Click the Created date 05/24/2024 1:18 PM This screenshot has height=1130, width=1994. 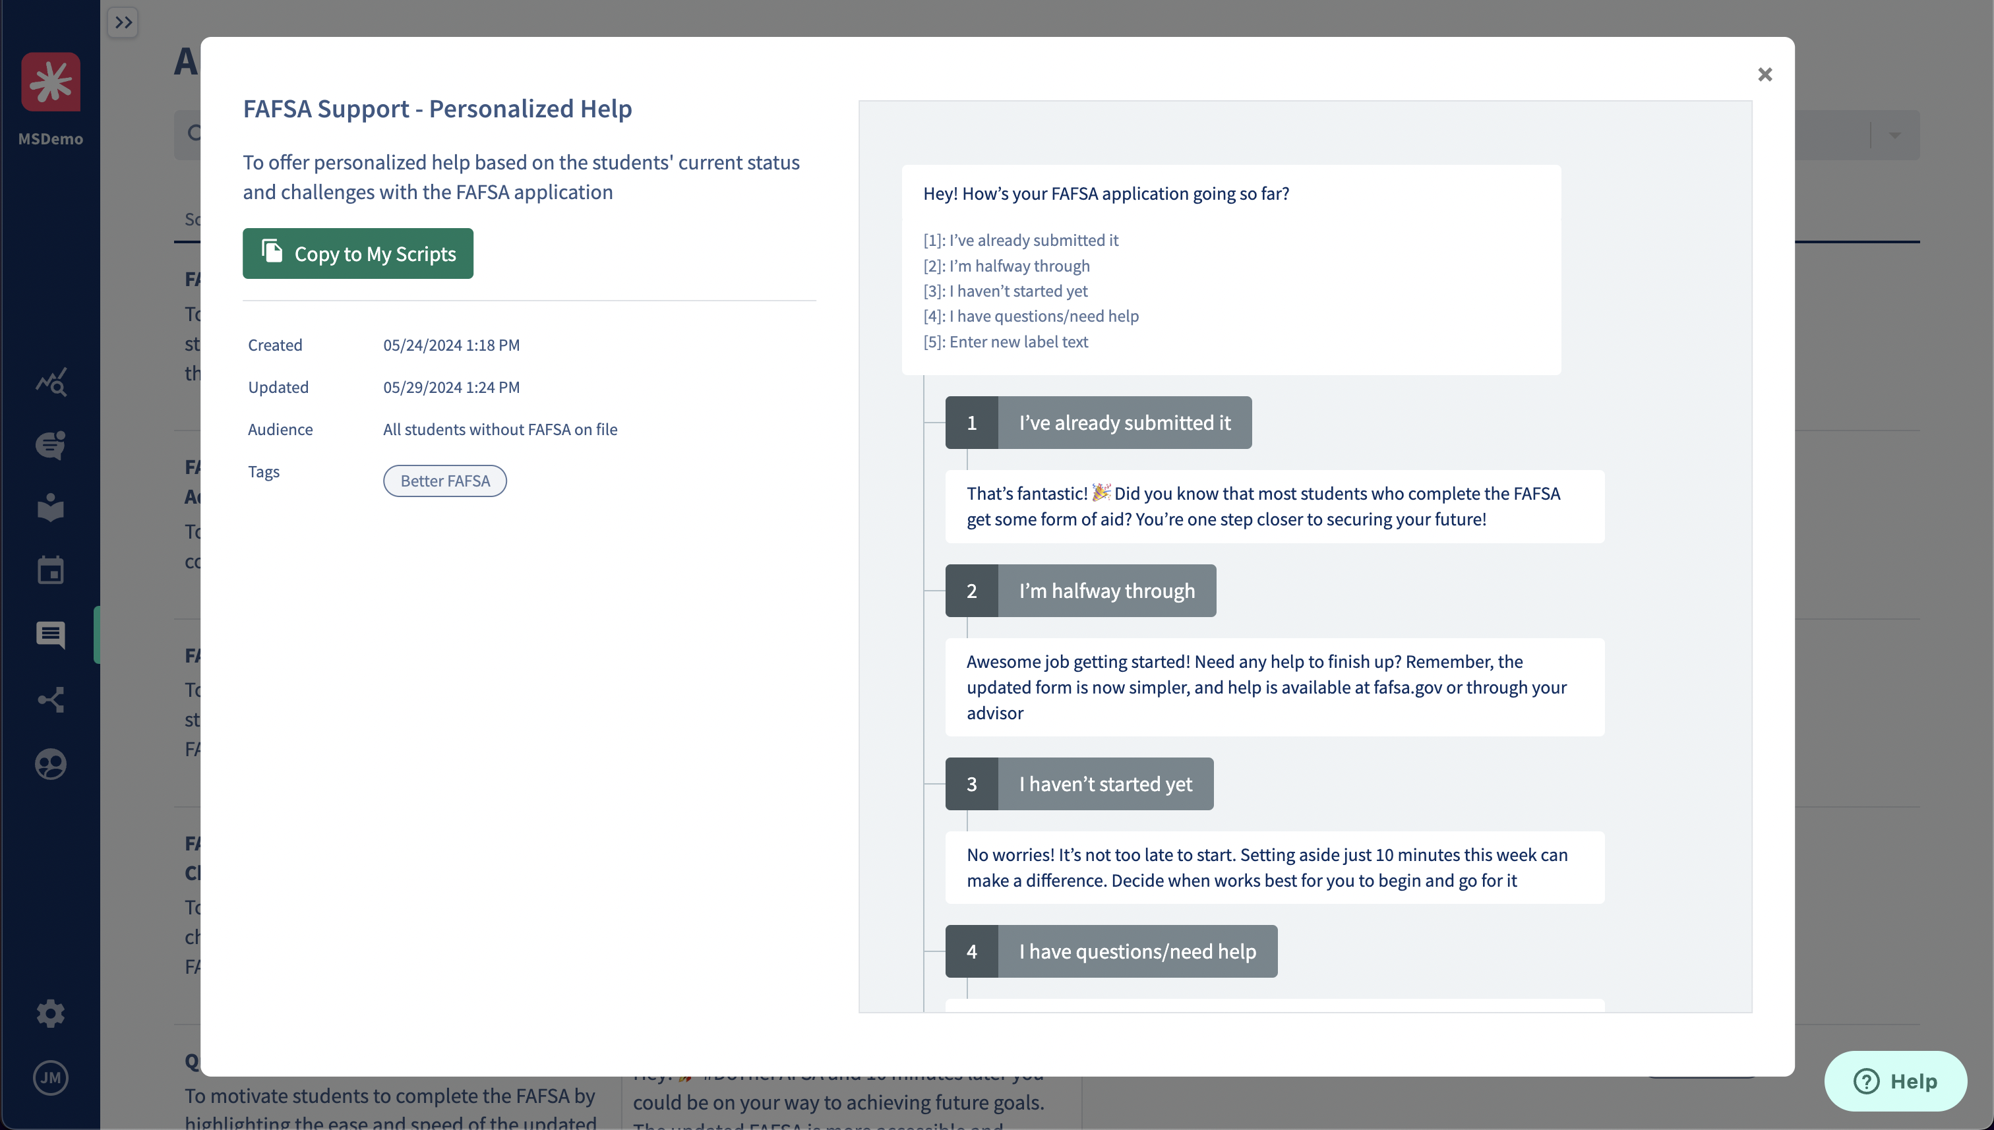click(452, 345)
